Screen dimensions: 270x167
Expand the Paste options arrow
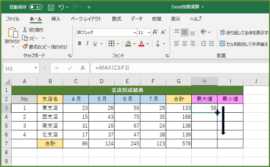13,47
